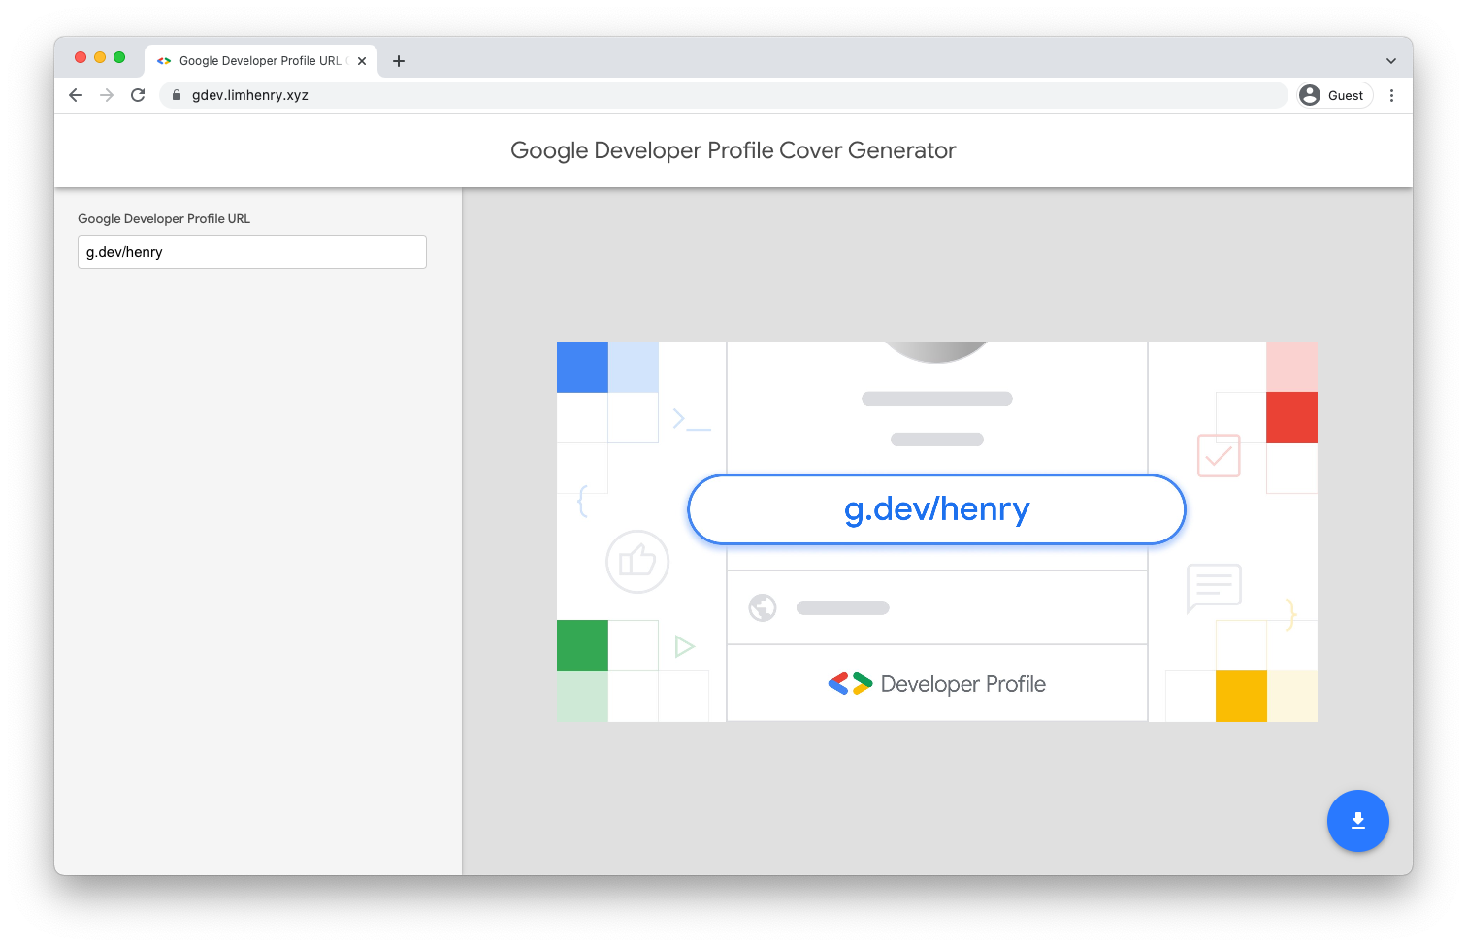Open the Chrome three-dot menu

[x=1391, y=95]
